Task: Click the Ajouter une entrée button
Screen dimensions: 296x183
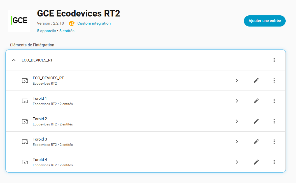Action: click(x=265, y=21)
